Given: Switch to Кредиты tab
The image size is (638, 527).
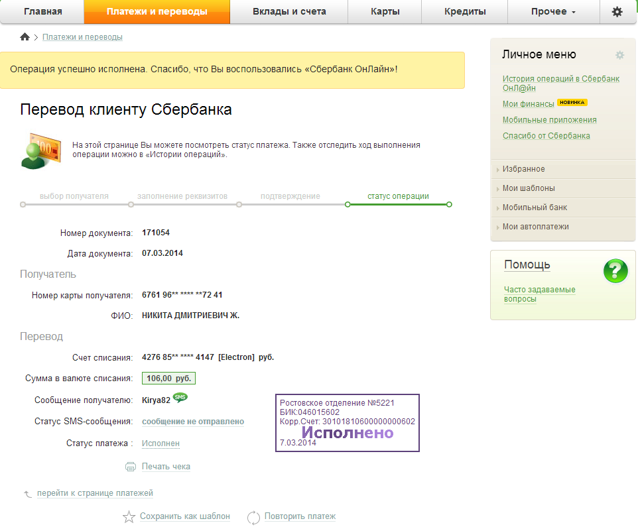Looking at the screenshot, I should click(x=465, y=11).
